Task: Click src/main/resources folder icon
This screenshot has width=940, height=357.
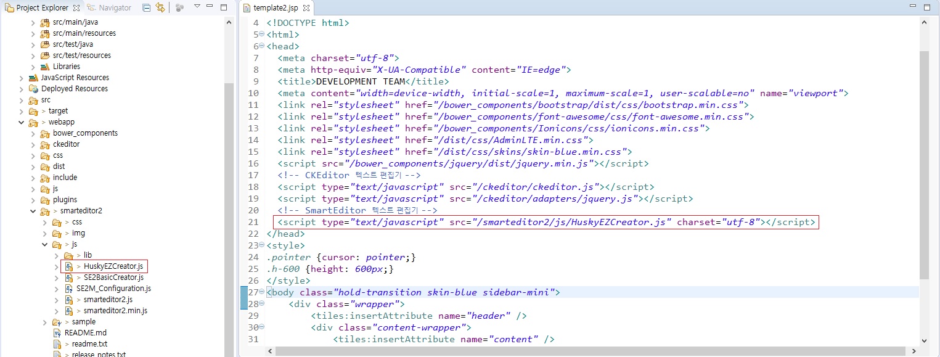Action: tap(45, 33)
